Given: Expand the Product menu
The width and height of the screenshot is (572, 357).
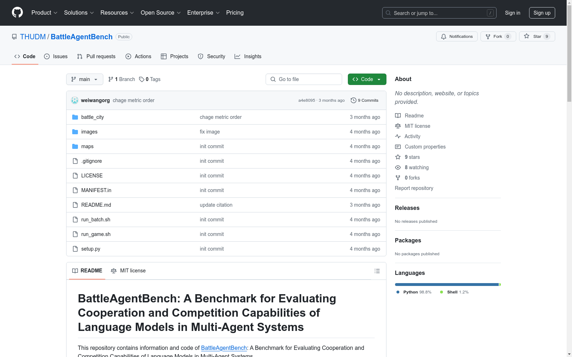Looking at the screenshot, I should coord(44,13).
